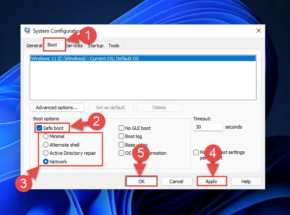Screen dimensions: 290x215
Task: Click Apply to save boot settings
Action: pyautogui.click(x=211, y=181)
